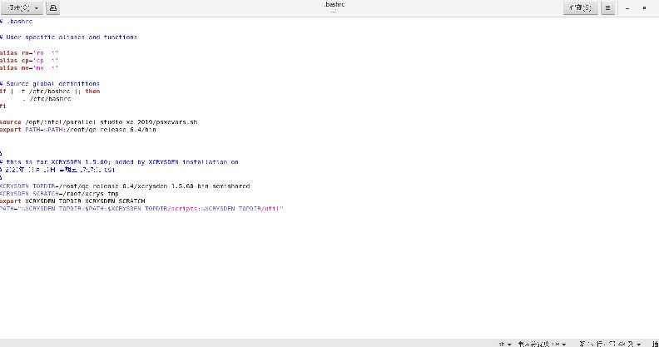Open the hamburger menu in header bar
This screenshot has width=659, height=347.
point(607,8)
